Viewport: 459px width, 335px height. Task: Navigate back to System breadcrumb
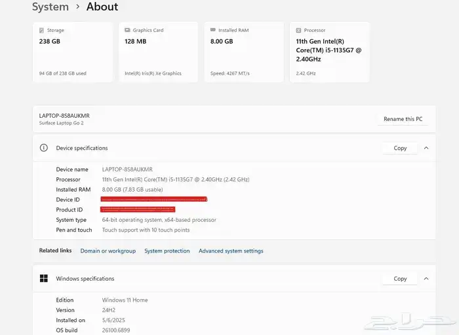tap(50, 7)
